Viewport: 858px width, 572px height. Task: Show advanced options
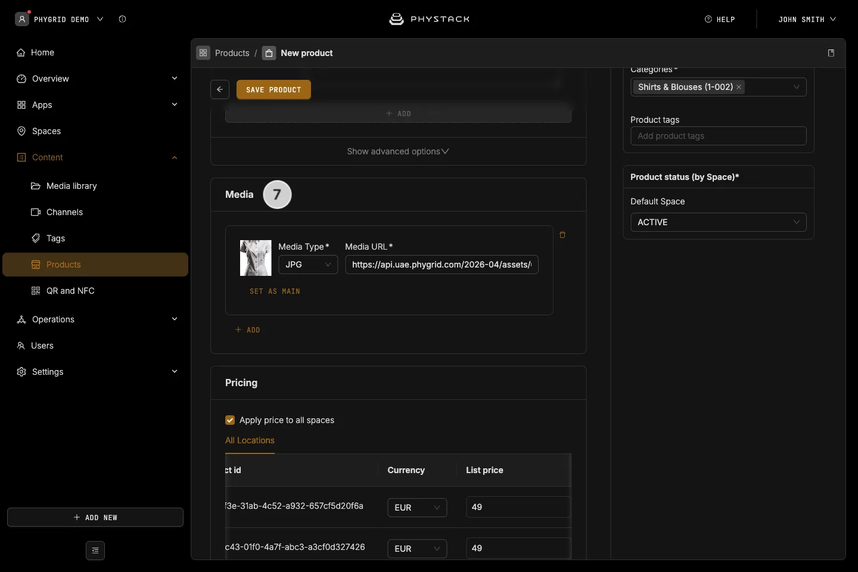pyautogui.click(x=398, y=151)
